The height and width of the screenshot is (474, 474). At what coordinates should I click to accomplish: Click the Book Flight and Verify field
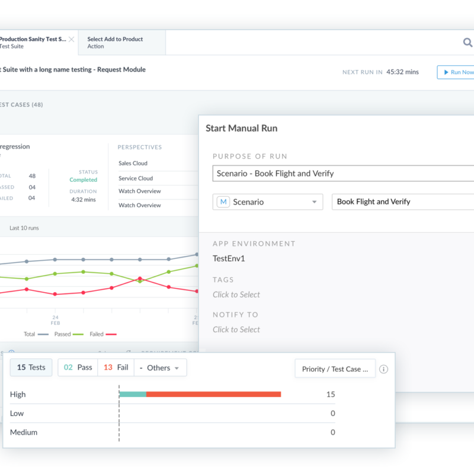tap(403, 202)
